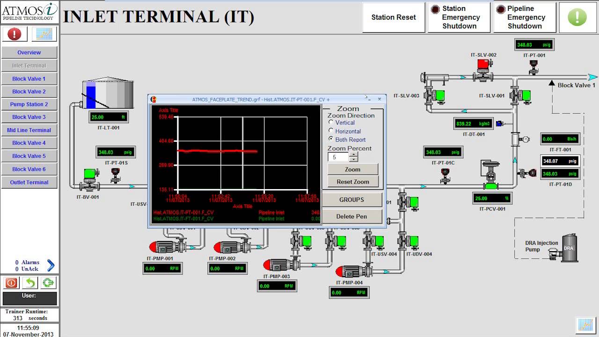
Task: Click the Station Reset button
Action: [x=394, y=17]
